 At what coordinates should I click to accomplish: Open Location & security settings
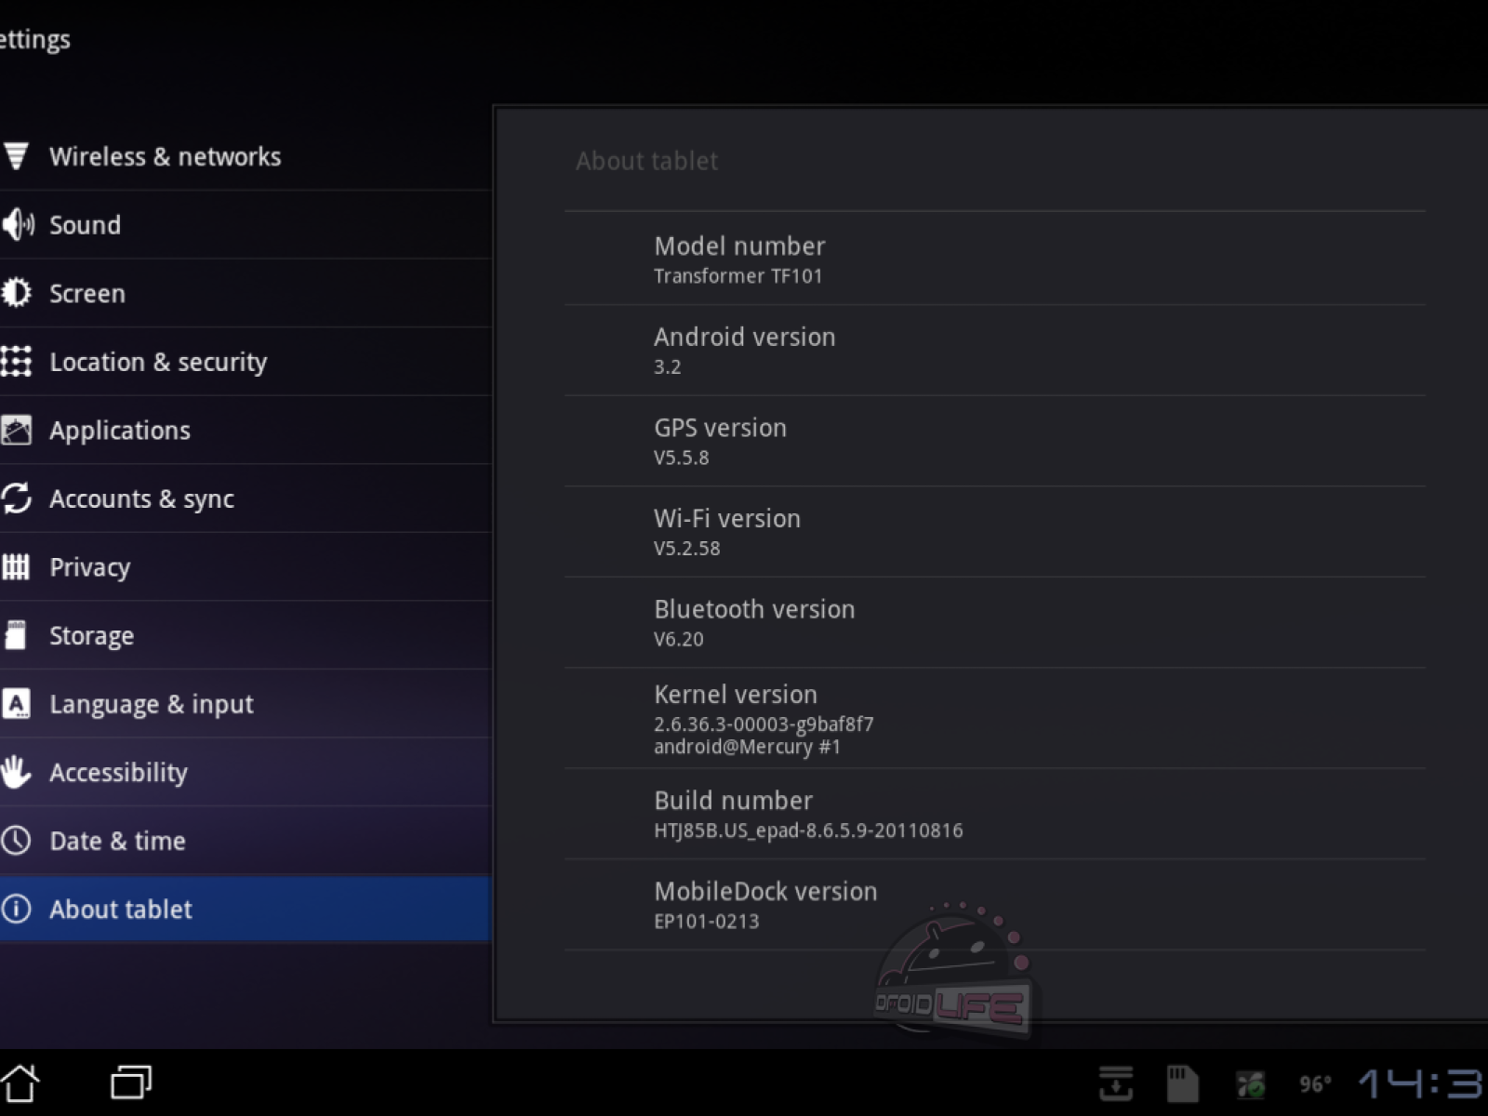[246, 362]
